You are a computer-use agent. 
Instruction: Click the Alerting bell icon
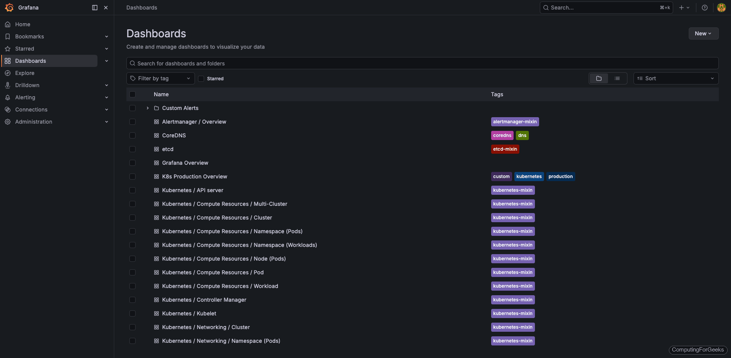tap(8, 97)
